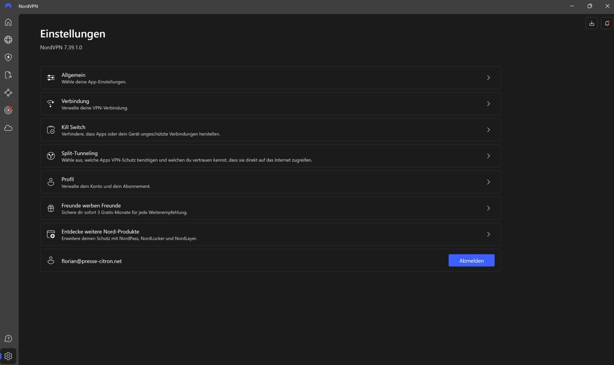The height and width of the screenshot is (365, 614).
Task: Click 'Wähle deine App-Einstellungen.' description
Action: pyautogui.click(x=94, y=82)
